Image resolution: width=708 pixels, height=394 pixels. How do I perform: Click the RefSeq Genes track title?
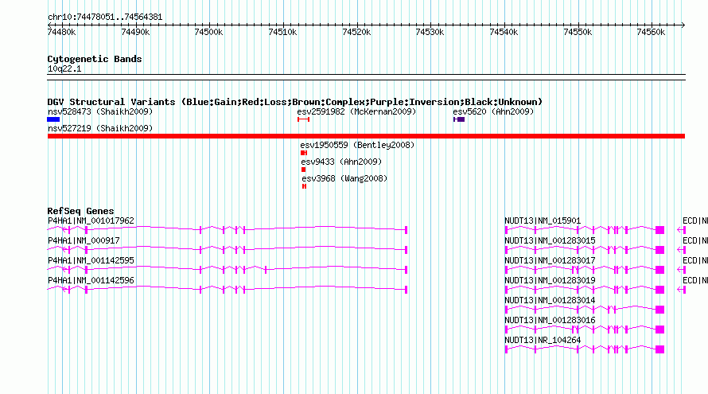coord(80,211)
